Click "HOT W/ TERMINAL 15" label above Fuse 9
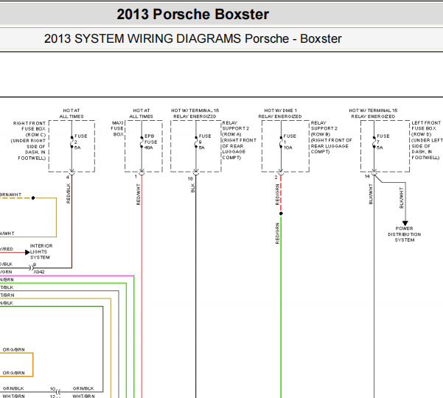 tap(195, 111)
